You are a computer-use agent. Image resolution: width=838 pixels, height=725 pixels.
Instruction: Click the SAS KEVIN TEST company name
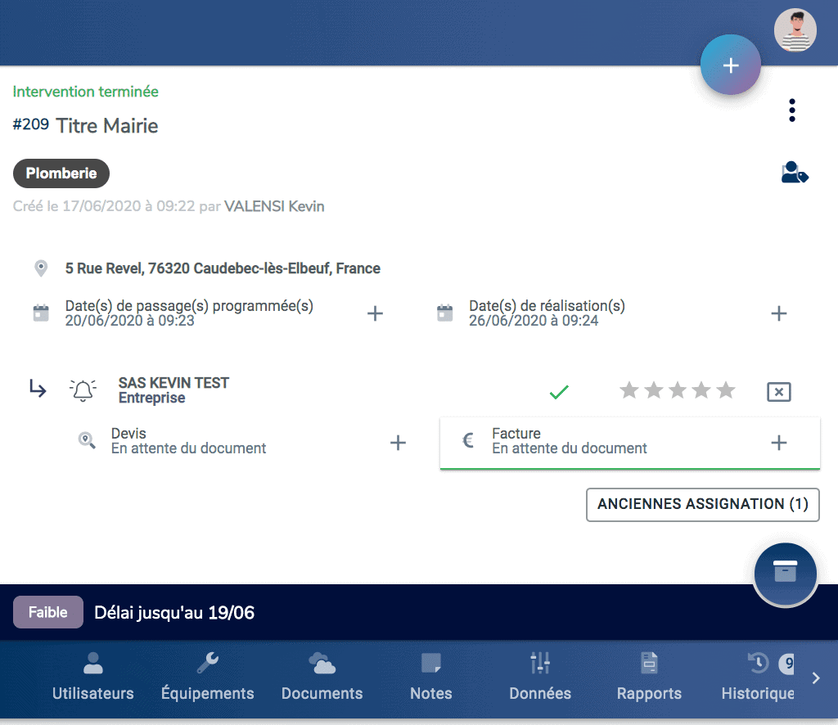[173, 382]
